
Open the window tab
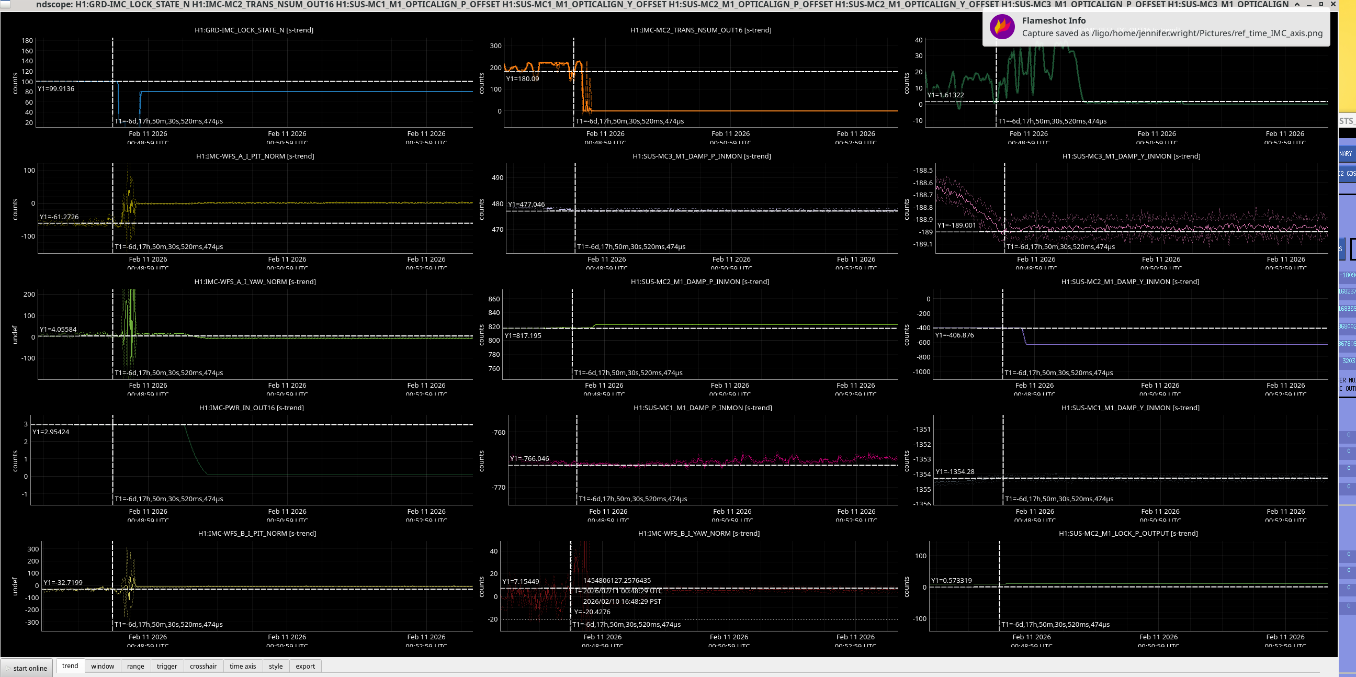tap(102, 667)
